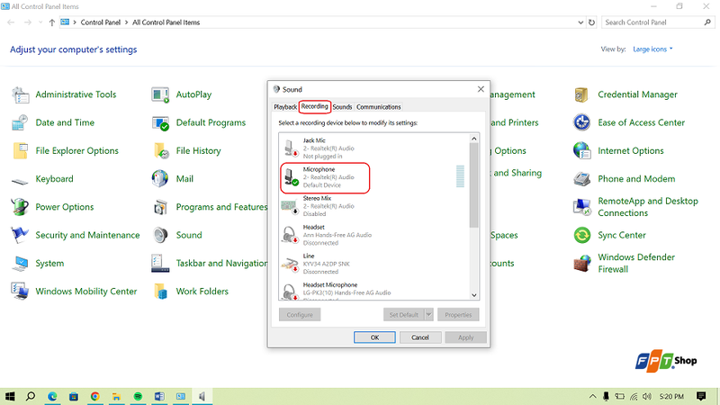Click OK in the Sound dialog
This screenshot has width=720, height=405.
(x=374, y=337)
